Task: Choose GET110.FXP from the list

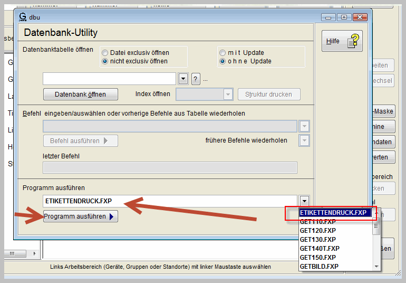Action: coord(317,222)
